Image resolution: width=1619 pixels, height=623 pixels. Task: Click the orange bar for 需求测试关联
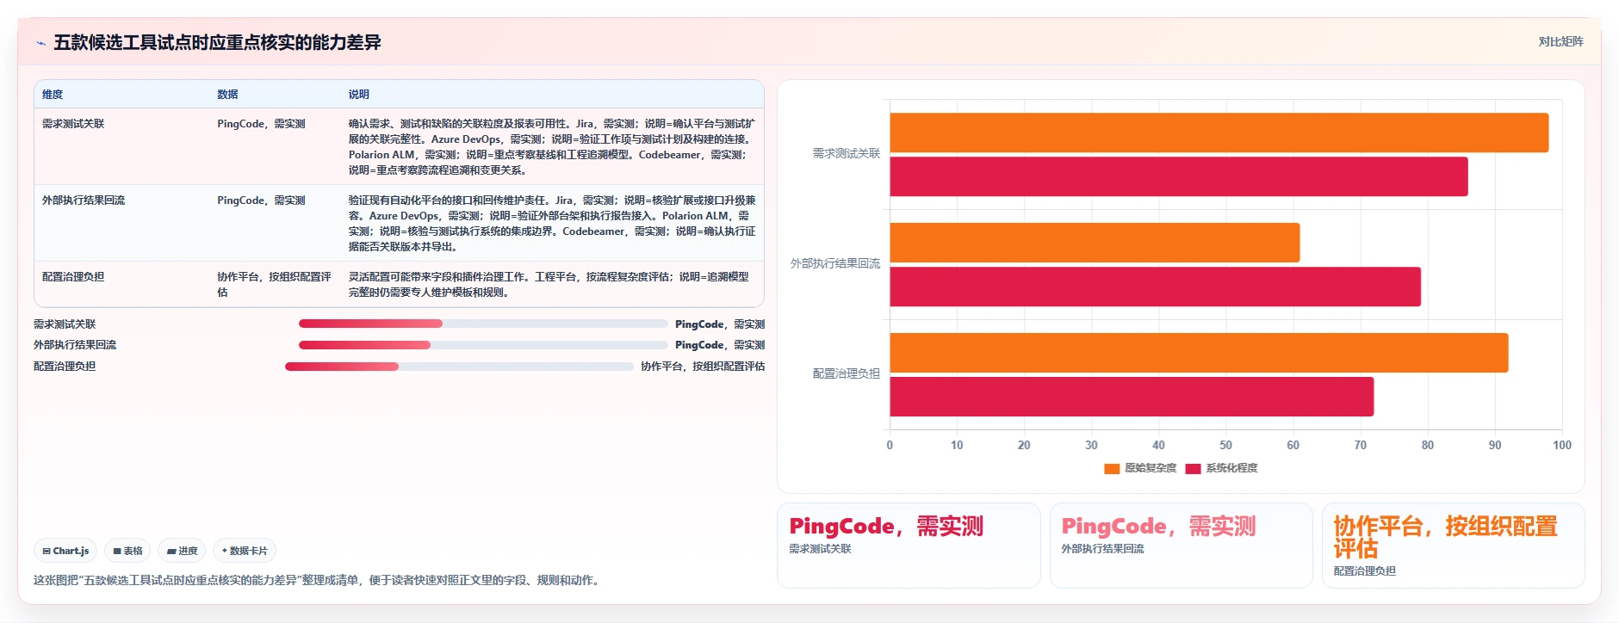(1219, 133)
